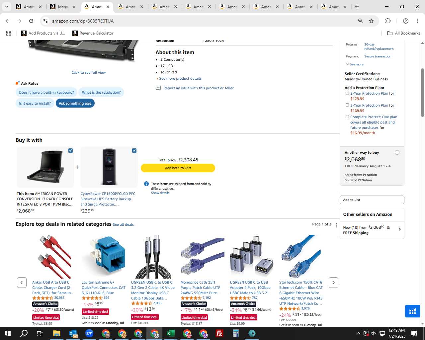The image size is (425, 340).
Task: Expand the Add to List dropdown
Action: [x=372, y=200]
